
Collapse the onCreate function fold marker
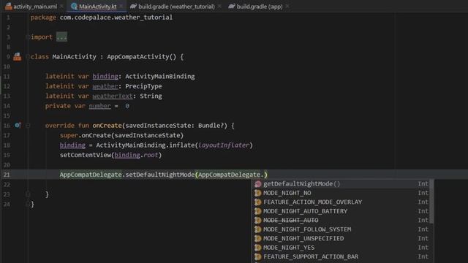click(x=28, y=126)
